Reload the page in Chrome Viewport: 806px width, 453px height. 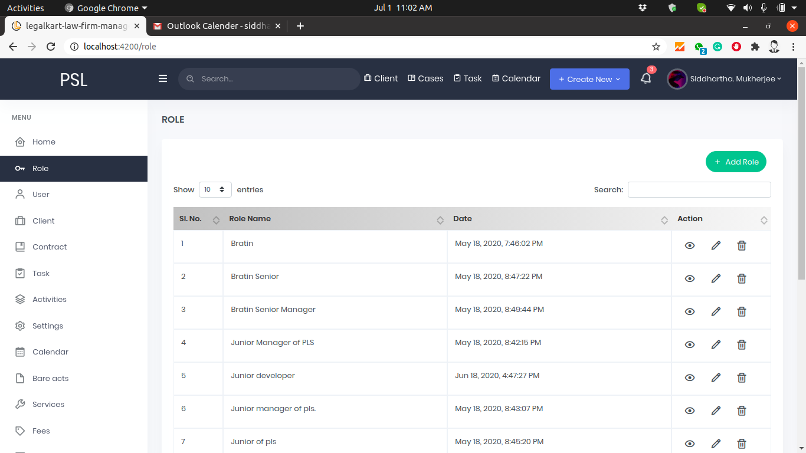coord(51,47)
